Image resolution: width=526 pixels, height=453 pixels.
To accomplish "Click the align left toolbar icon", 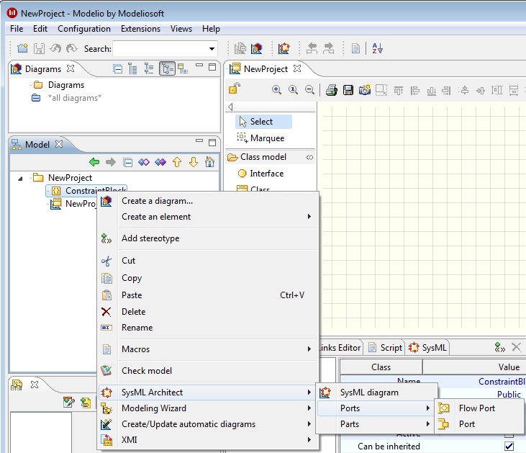I will [x=415, y=90].
